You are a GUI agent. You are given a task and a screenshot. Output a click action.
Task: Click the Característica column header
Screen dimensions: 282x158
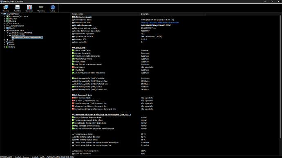point(105,14)
